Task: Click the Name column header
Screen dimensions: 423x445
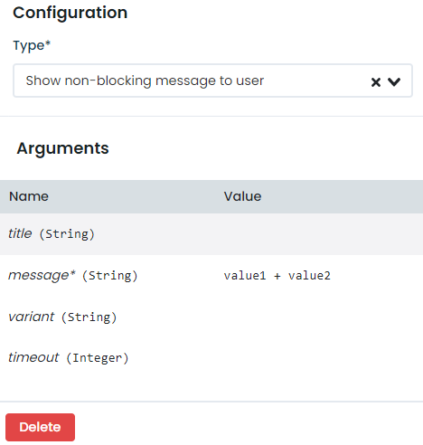Action: (x=29, y=196)
